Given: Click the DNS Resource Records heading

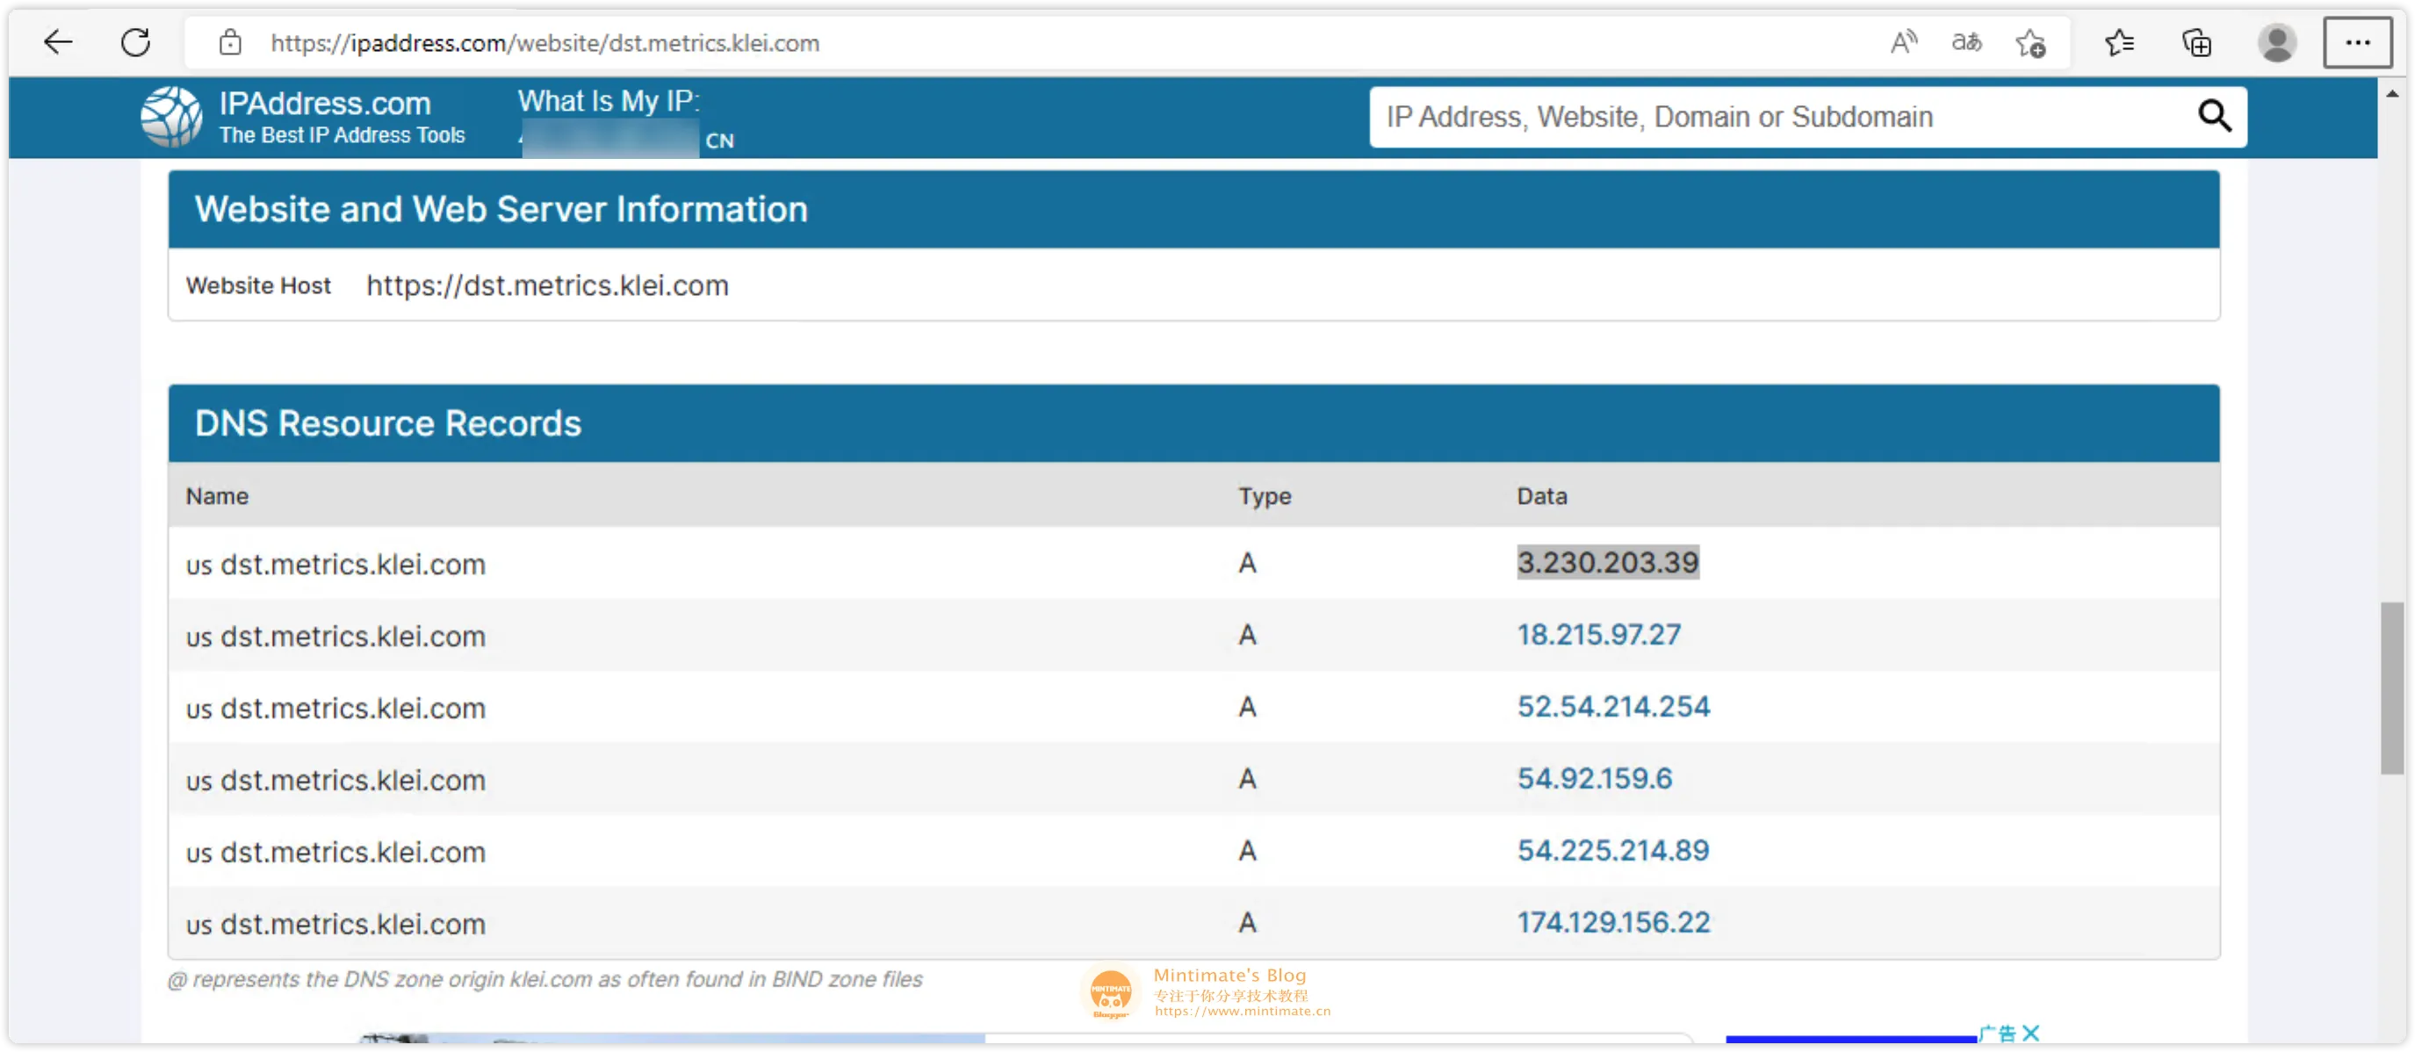Looking at the screenshot, I should click(388, 424).
